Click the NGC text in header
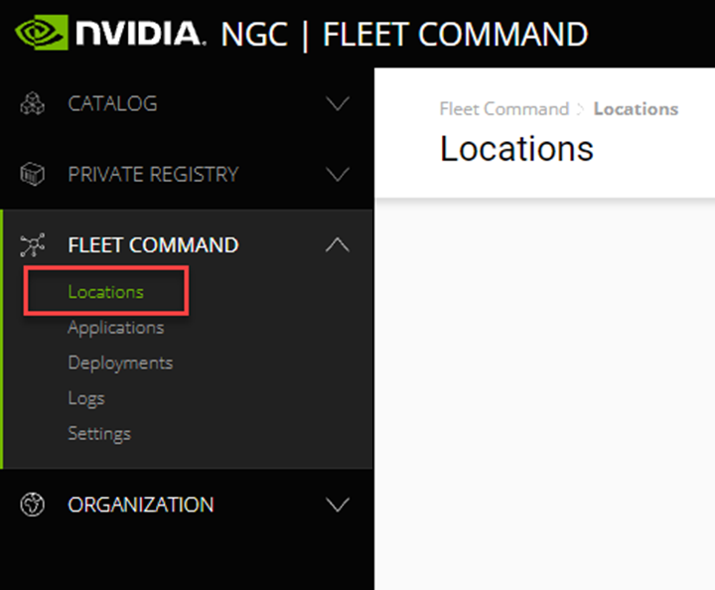The height and width of the screenshot is (590, 715). coord(253,35)
